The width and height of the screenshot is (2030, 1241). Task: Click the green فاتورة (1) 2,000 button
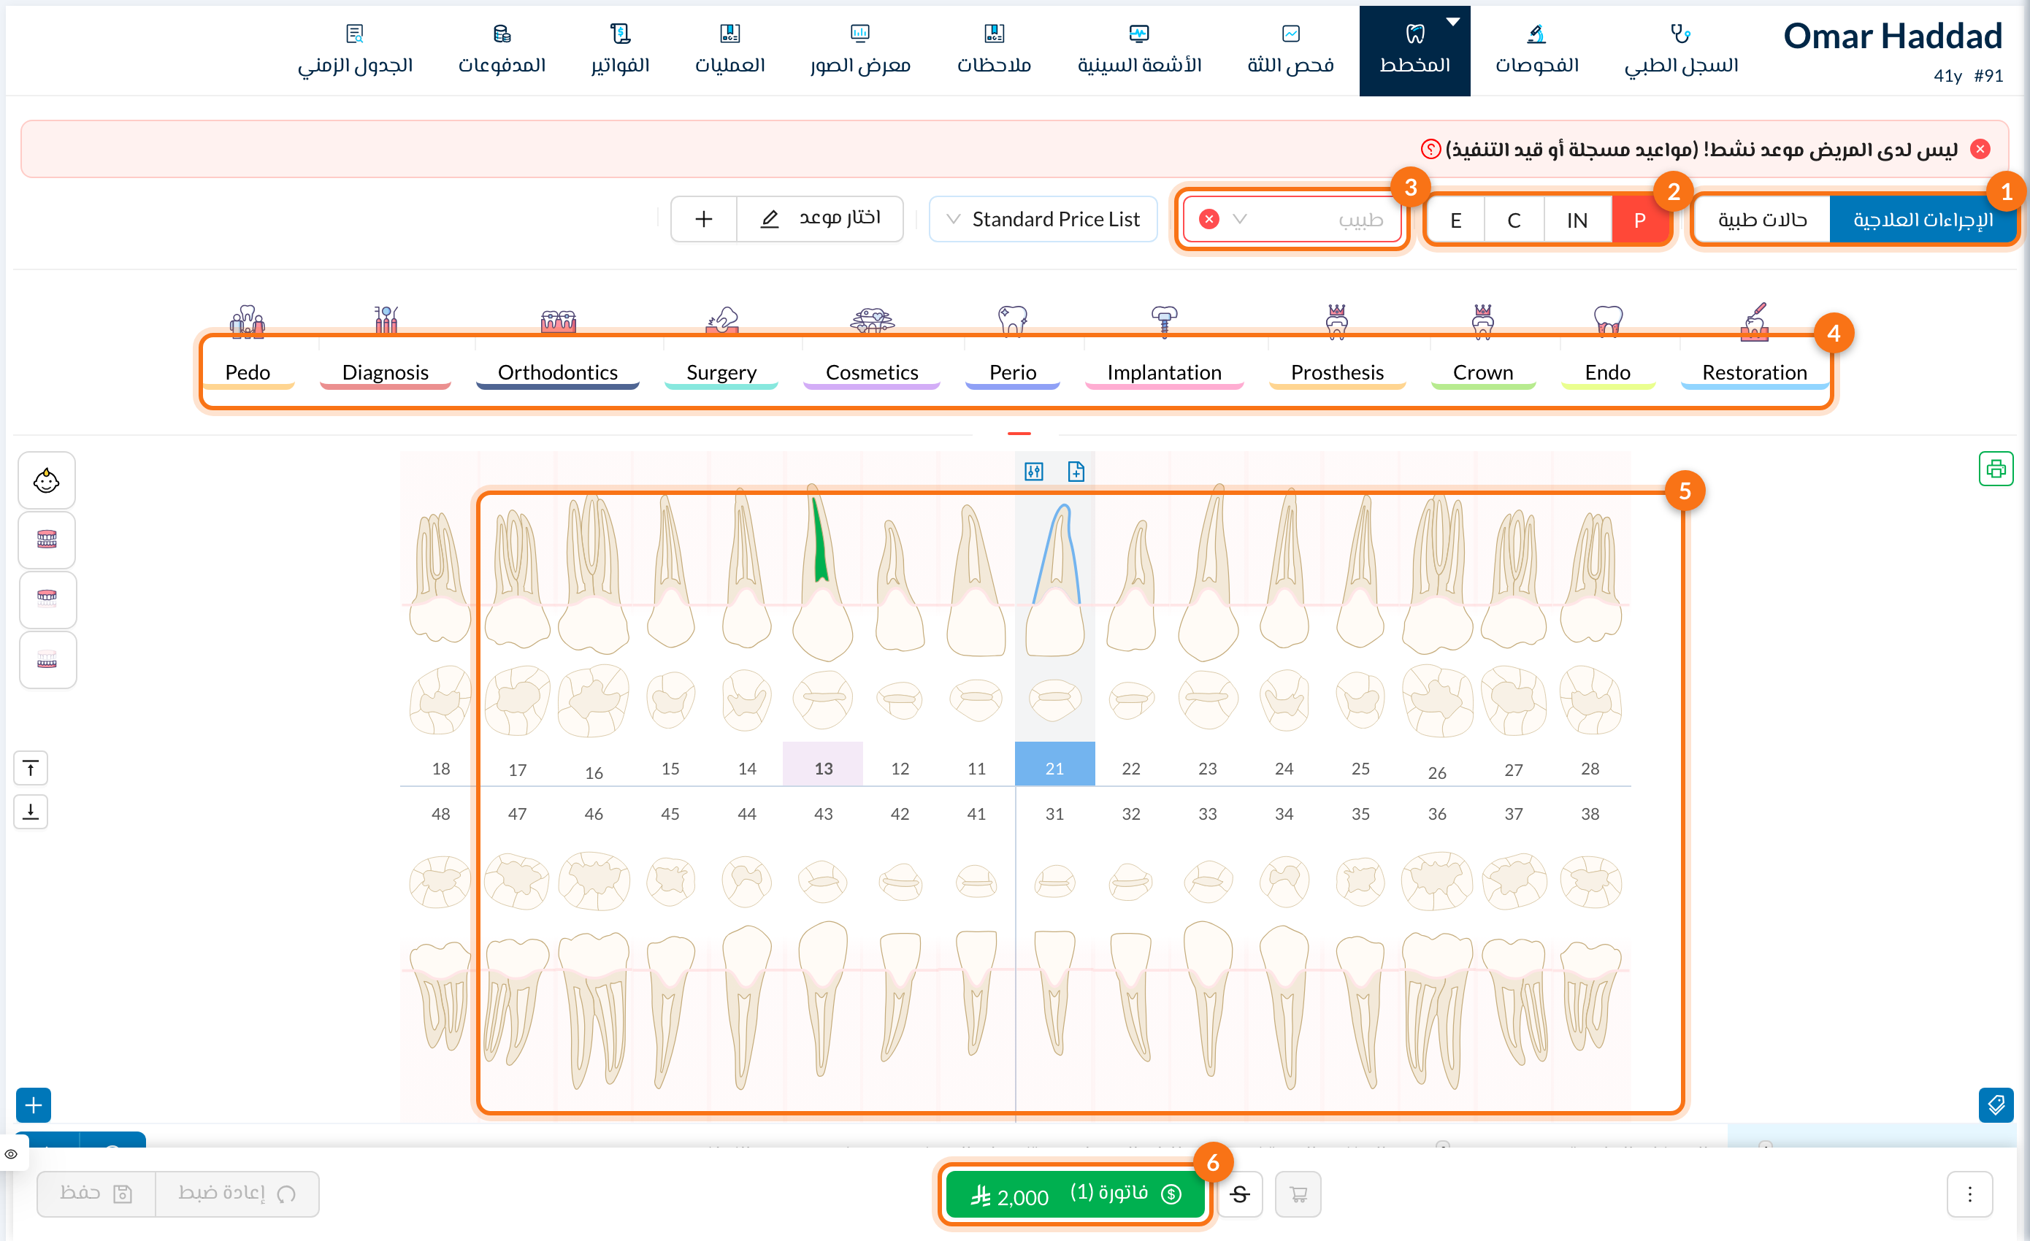pos(1075,1194)
